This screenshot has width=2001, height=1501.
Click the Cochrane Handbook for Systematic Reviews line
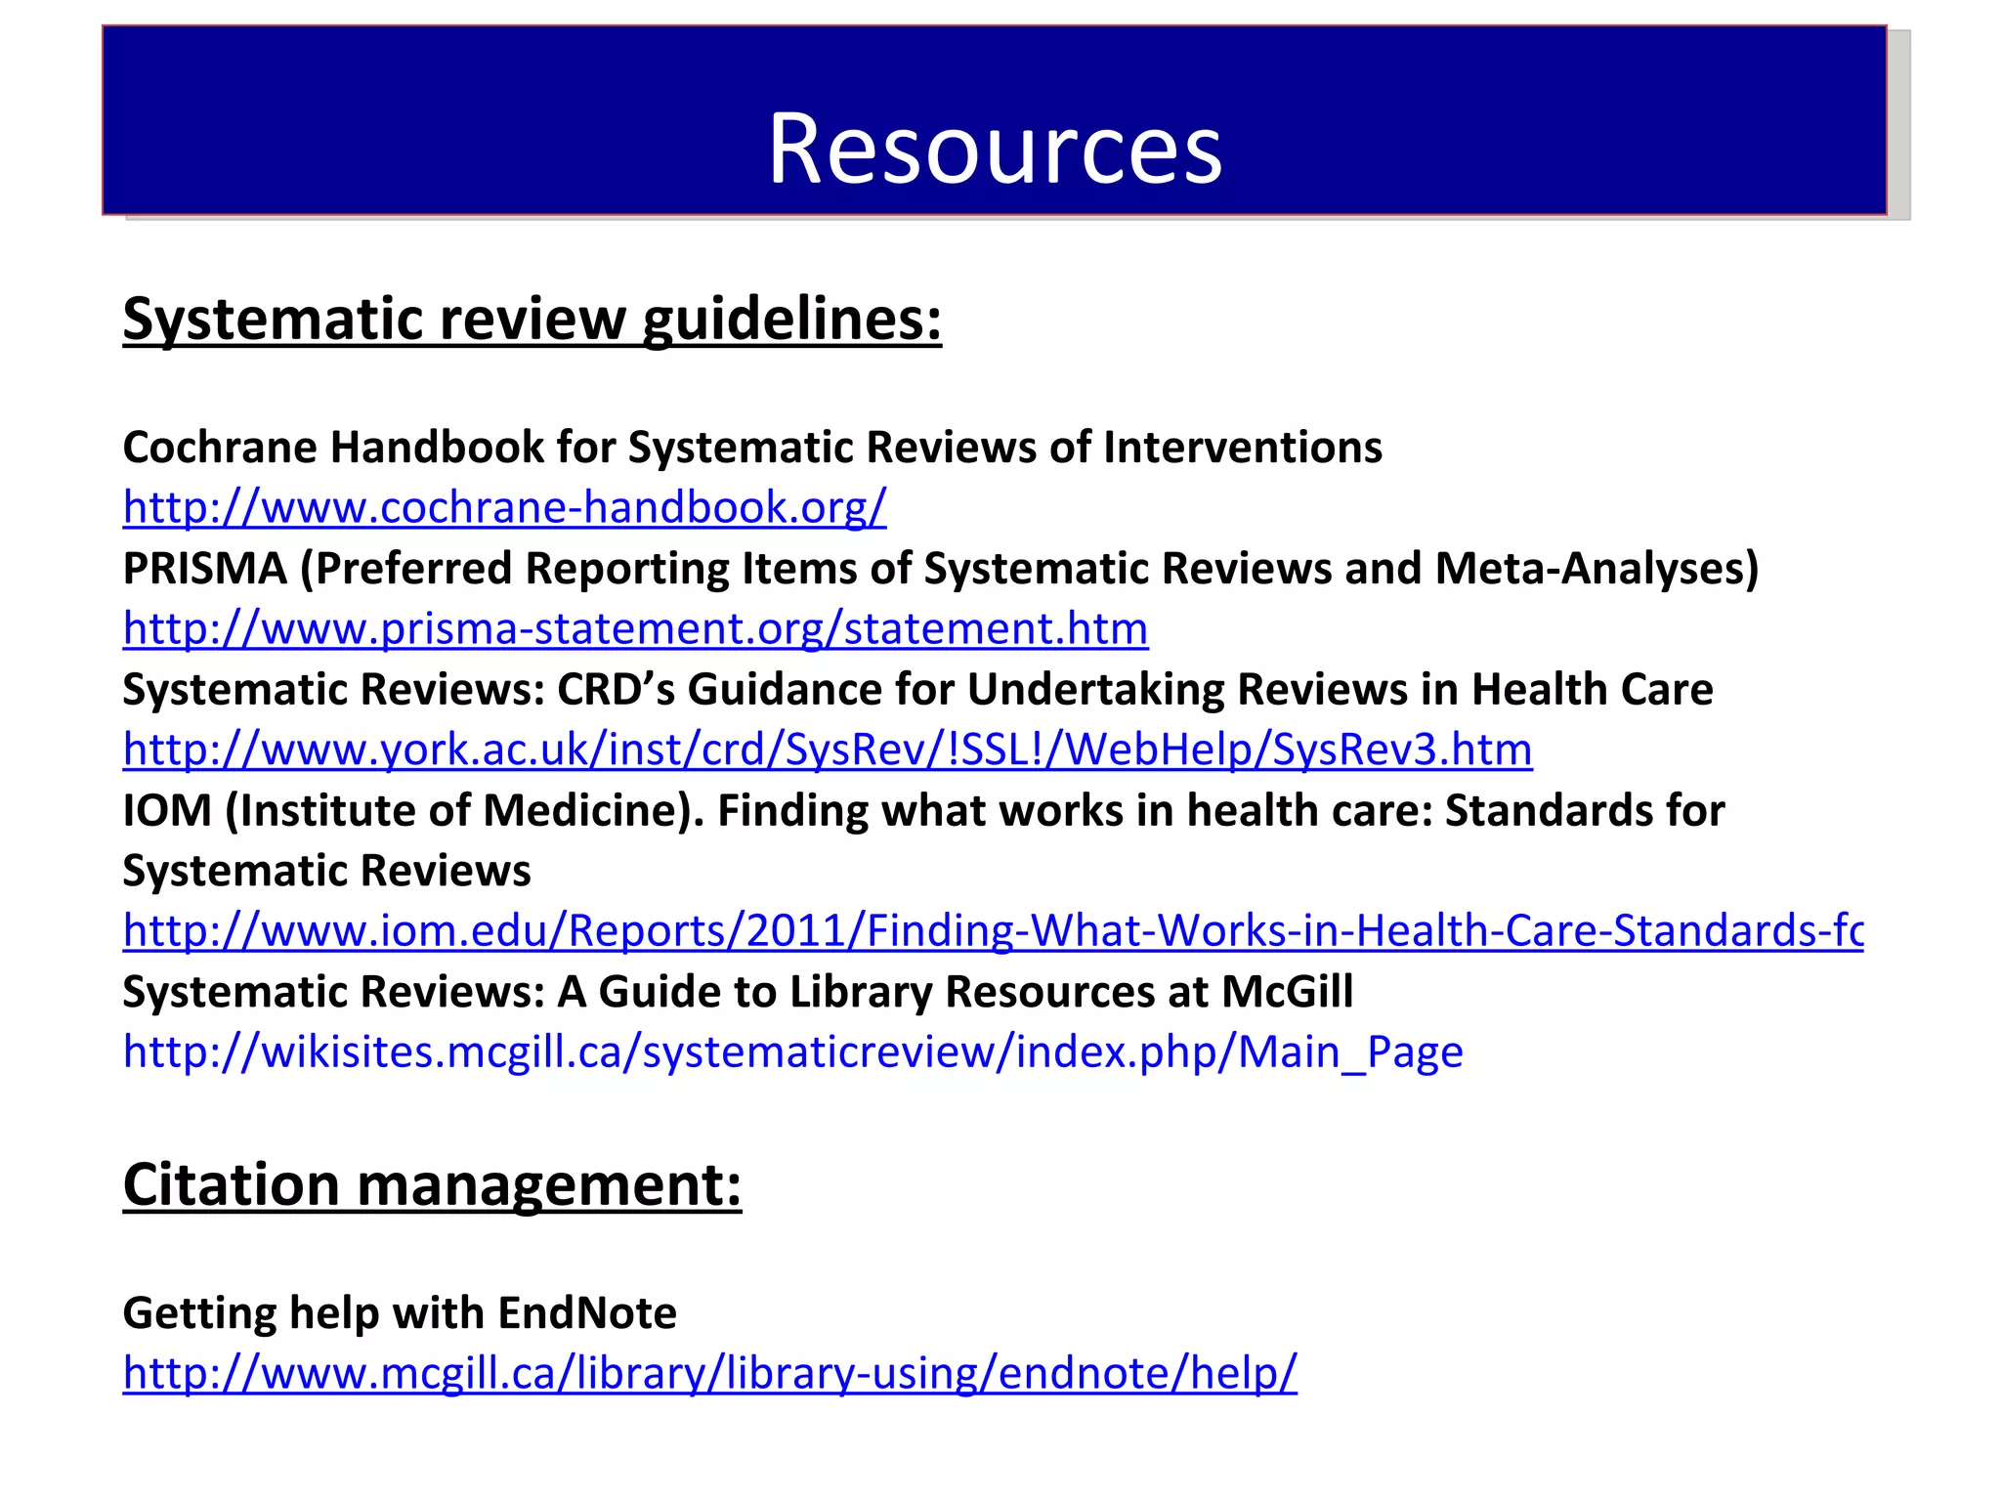pyautogui.click(x=752, y=448)
